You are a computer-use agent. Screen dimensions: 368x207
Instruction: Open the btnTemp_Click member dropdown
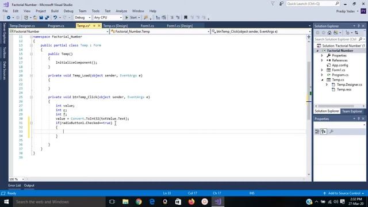(261, 32)
